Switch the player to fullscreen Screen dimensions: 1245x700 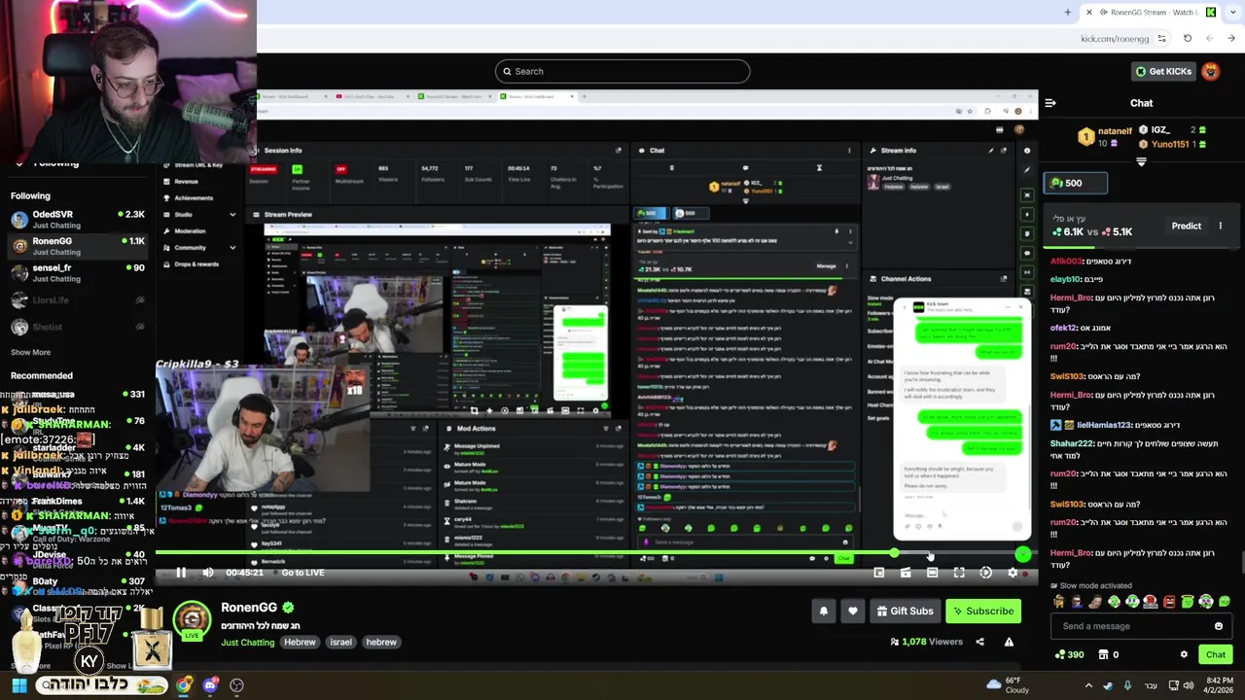(959, 573)
